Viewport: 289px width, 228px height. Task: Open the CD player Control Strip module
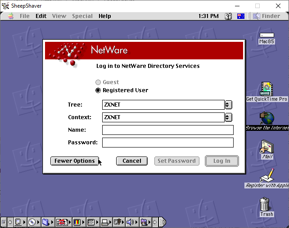click(x=34, y=222)
